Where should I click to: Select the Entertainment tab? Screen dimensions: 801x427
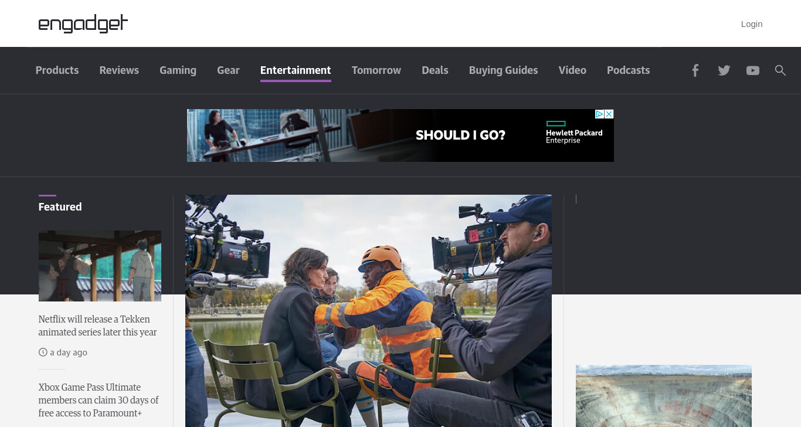(296, 70)
